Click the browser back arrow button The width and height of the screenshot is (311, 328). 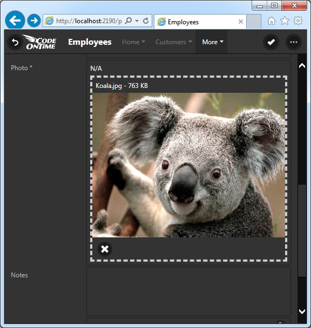(15, 20)
